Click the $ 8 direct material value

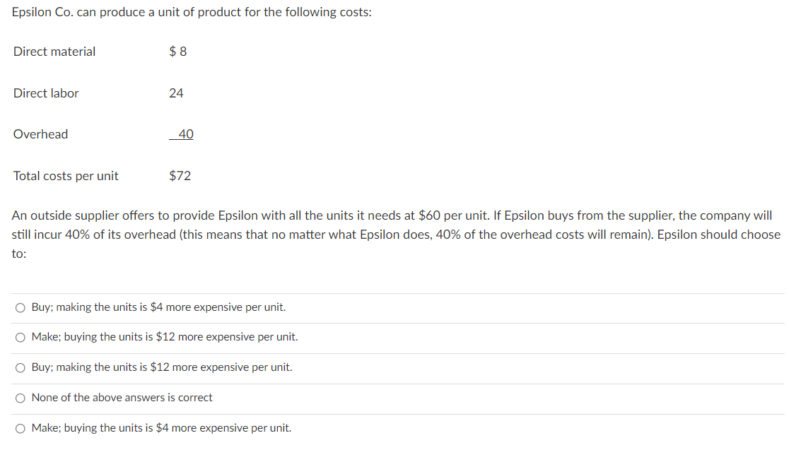[x=177, y=52]
